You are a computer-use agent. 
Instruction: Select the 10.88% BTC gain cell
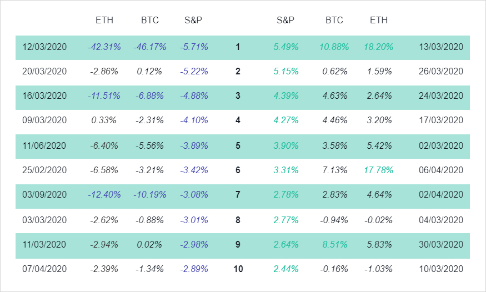[334, 47]
